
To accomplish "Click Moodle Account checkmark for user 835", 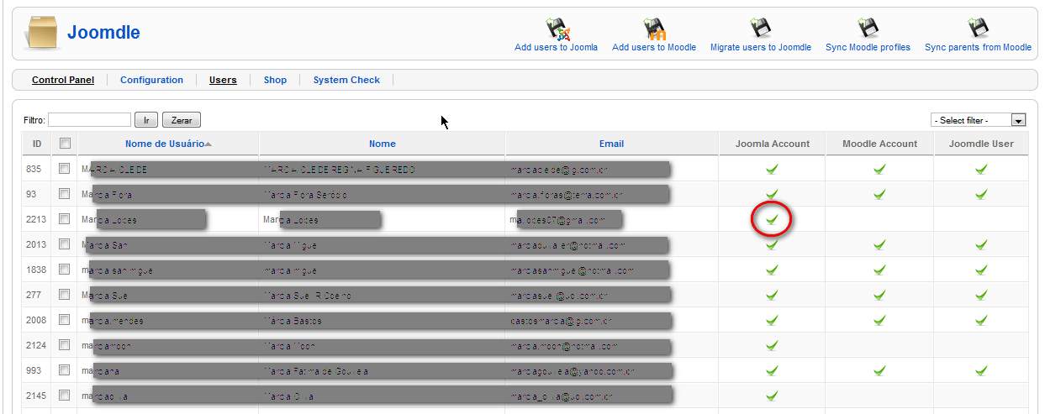I will pos(879,169).
